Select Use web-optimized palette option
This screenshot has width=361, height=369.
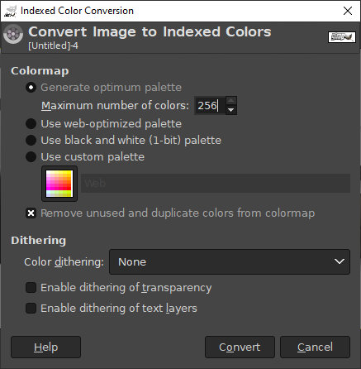pyautogui.click(x=31, y=123)
